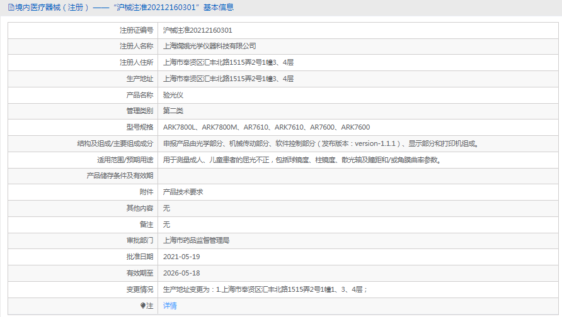Click the 附件 label
This screenshot has height=317, width=562.
(x=146, y=192)
